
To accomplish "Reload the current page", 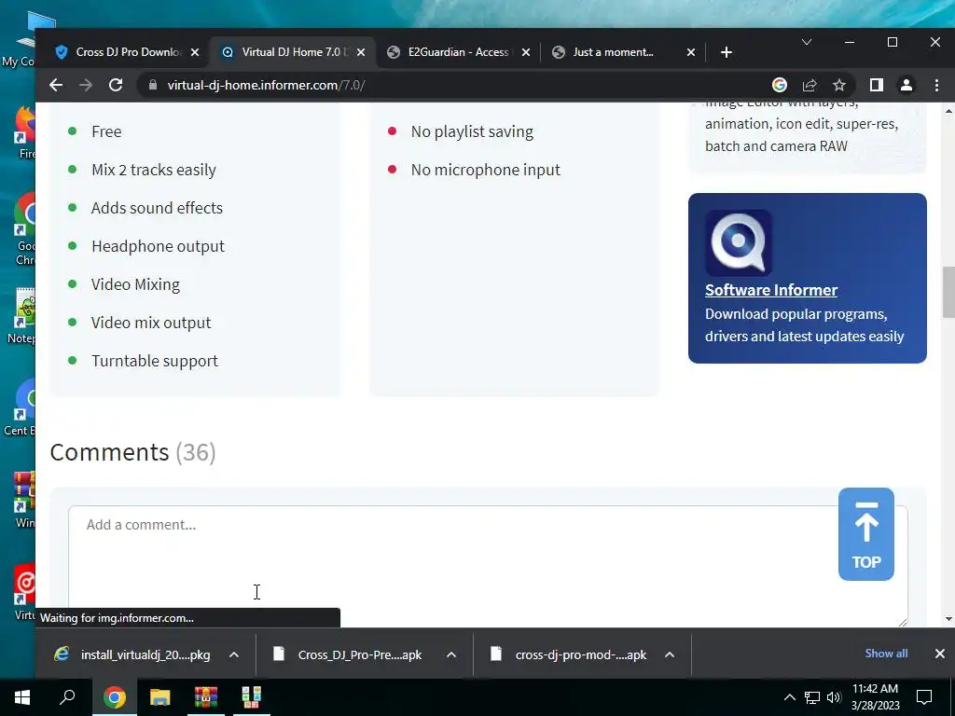I will tap(116, 85).
